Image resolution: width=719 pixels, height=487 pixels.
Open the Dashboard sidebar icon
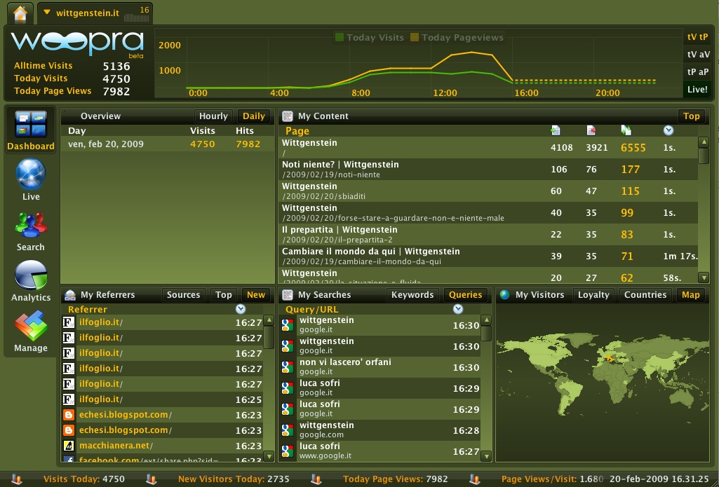click(x=31, y=130)
